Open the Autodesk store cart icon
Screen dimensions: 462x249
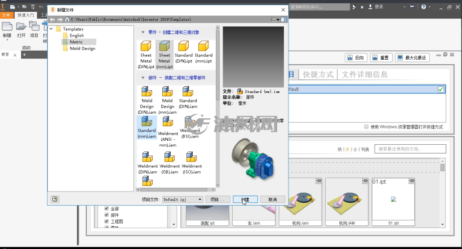click(x=412, y=7)
